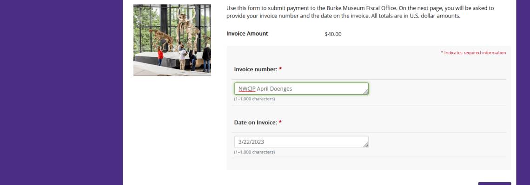Click the red asterisk beside Invoice number

pos(280,69)
